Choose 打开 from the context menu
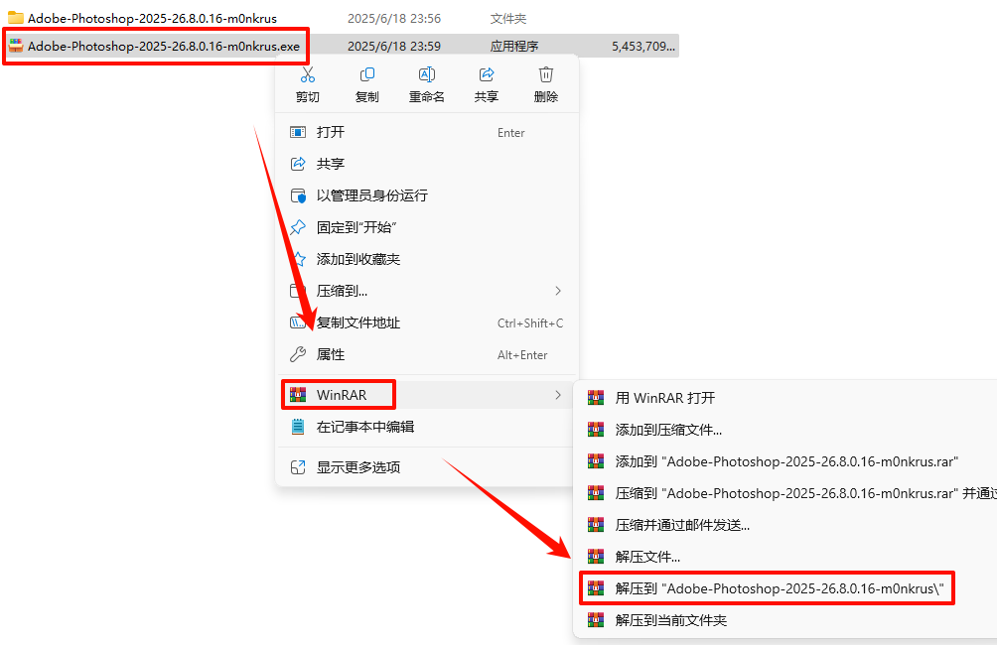 coord(427,132)
